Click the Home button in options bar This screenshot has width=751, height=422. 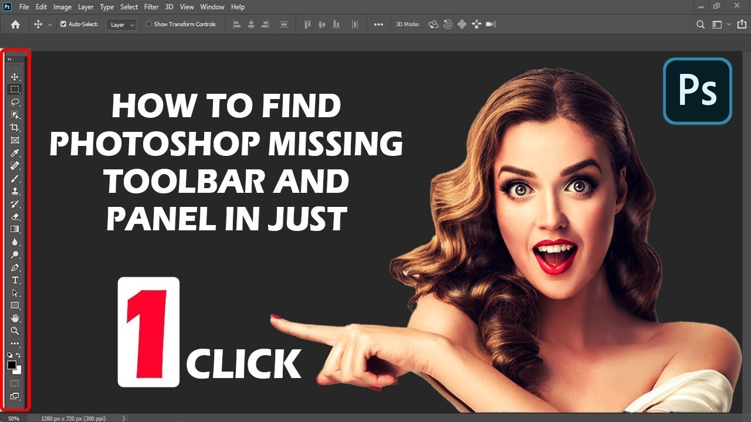click(15, 24)
